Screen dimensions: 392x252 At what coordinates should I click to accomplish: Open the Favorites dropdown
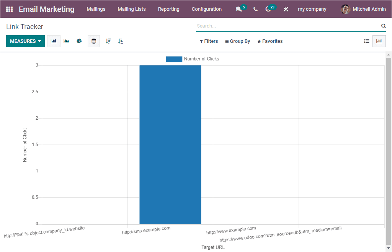[270, 41]
